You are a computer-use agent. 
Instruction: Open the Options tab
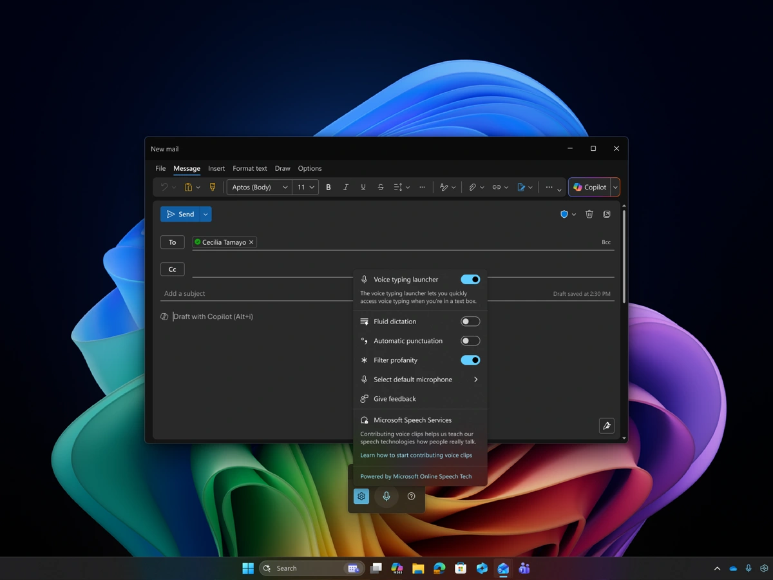[310, 168]
